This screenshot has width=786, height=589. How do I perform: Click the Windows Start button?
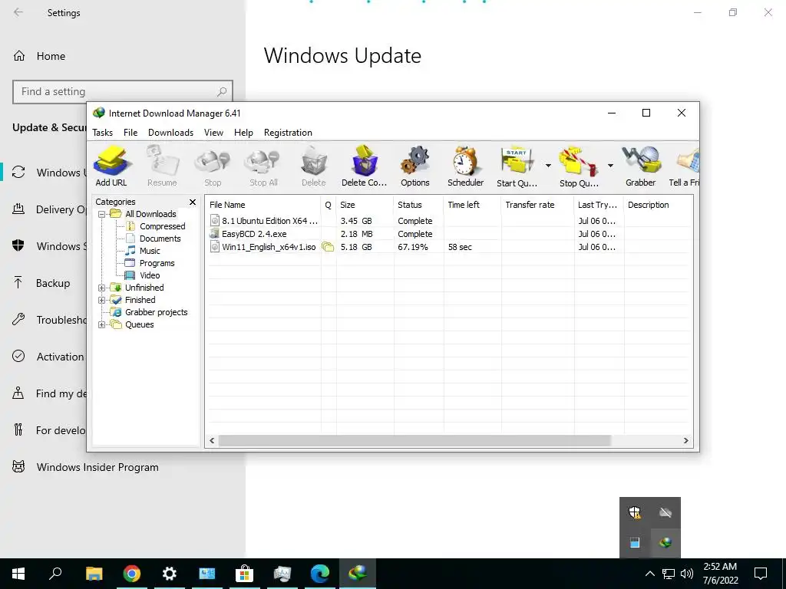click(x=18, y=574)
